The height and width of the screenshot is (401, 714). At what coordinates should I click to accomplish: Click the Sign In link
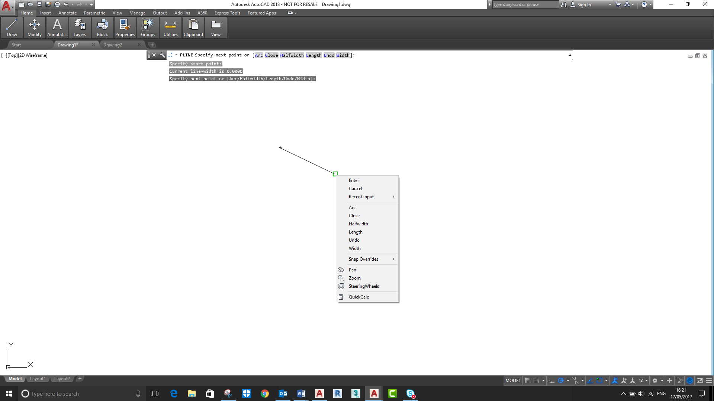pyautogui.click(x=584, y=4)
